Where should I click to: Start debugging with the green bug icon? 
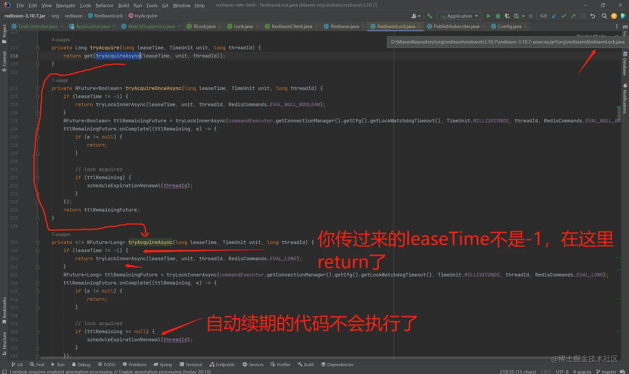pyautogui.click(x=498, y=16)
